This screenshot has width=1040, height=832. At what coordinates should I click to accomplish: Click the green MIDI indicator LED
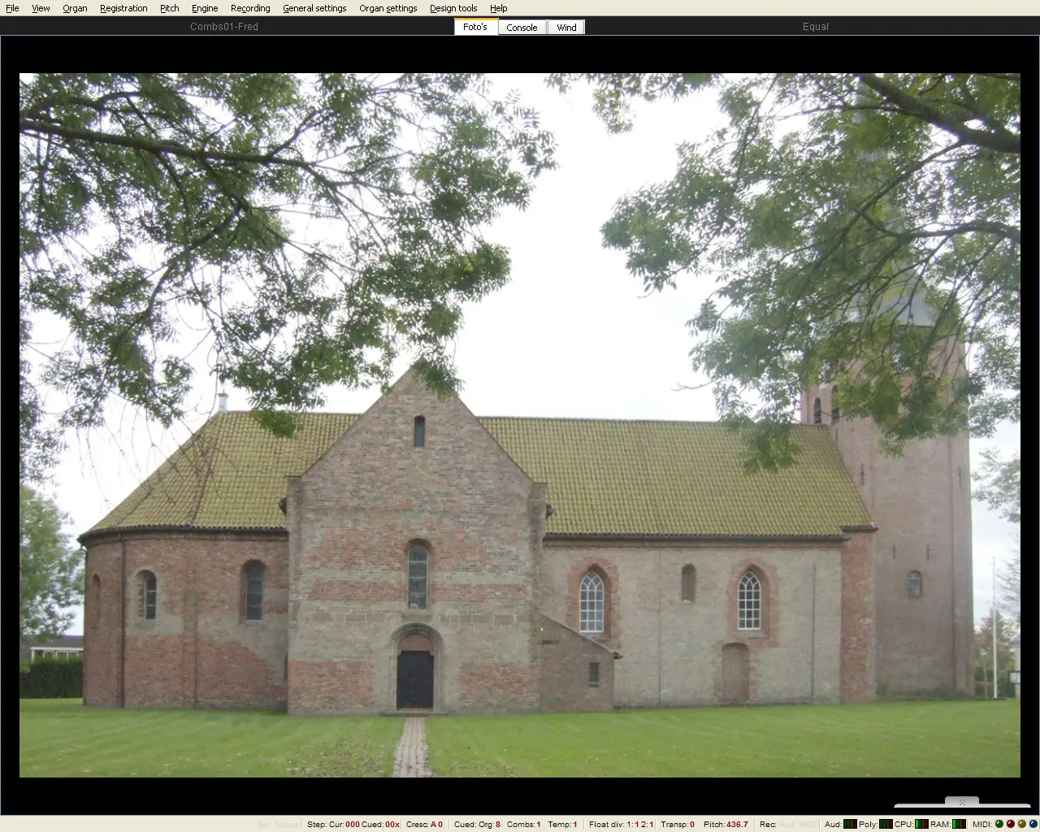coord(999,824)
